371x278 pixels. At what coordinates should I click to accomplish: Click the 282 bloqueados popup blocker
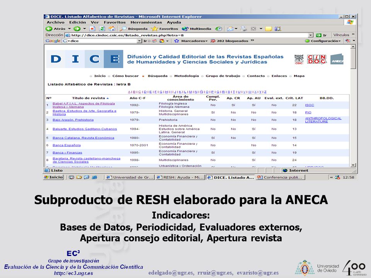point(229,41)
